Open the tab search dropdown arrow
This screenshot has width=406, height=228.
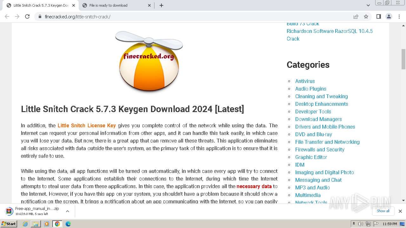(x=368, y=5)
